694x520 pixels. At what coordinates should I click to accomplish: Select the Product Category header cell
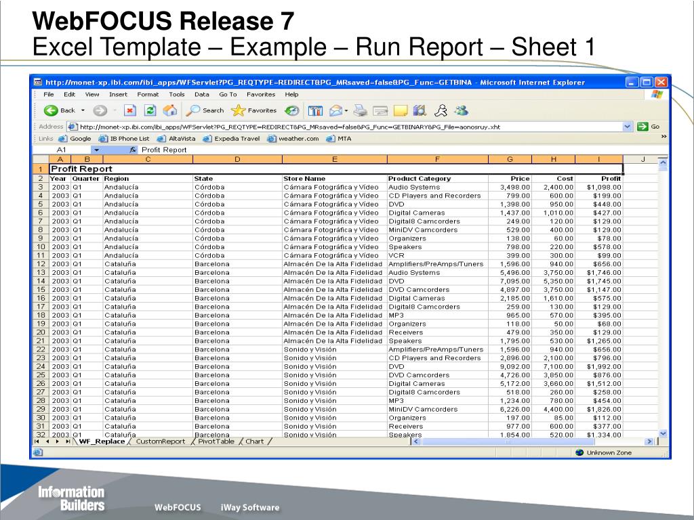coord(437,179)
